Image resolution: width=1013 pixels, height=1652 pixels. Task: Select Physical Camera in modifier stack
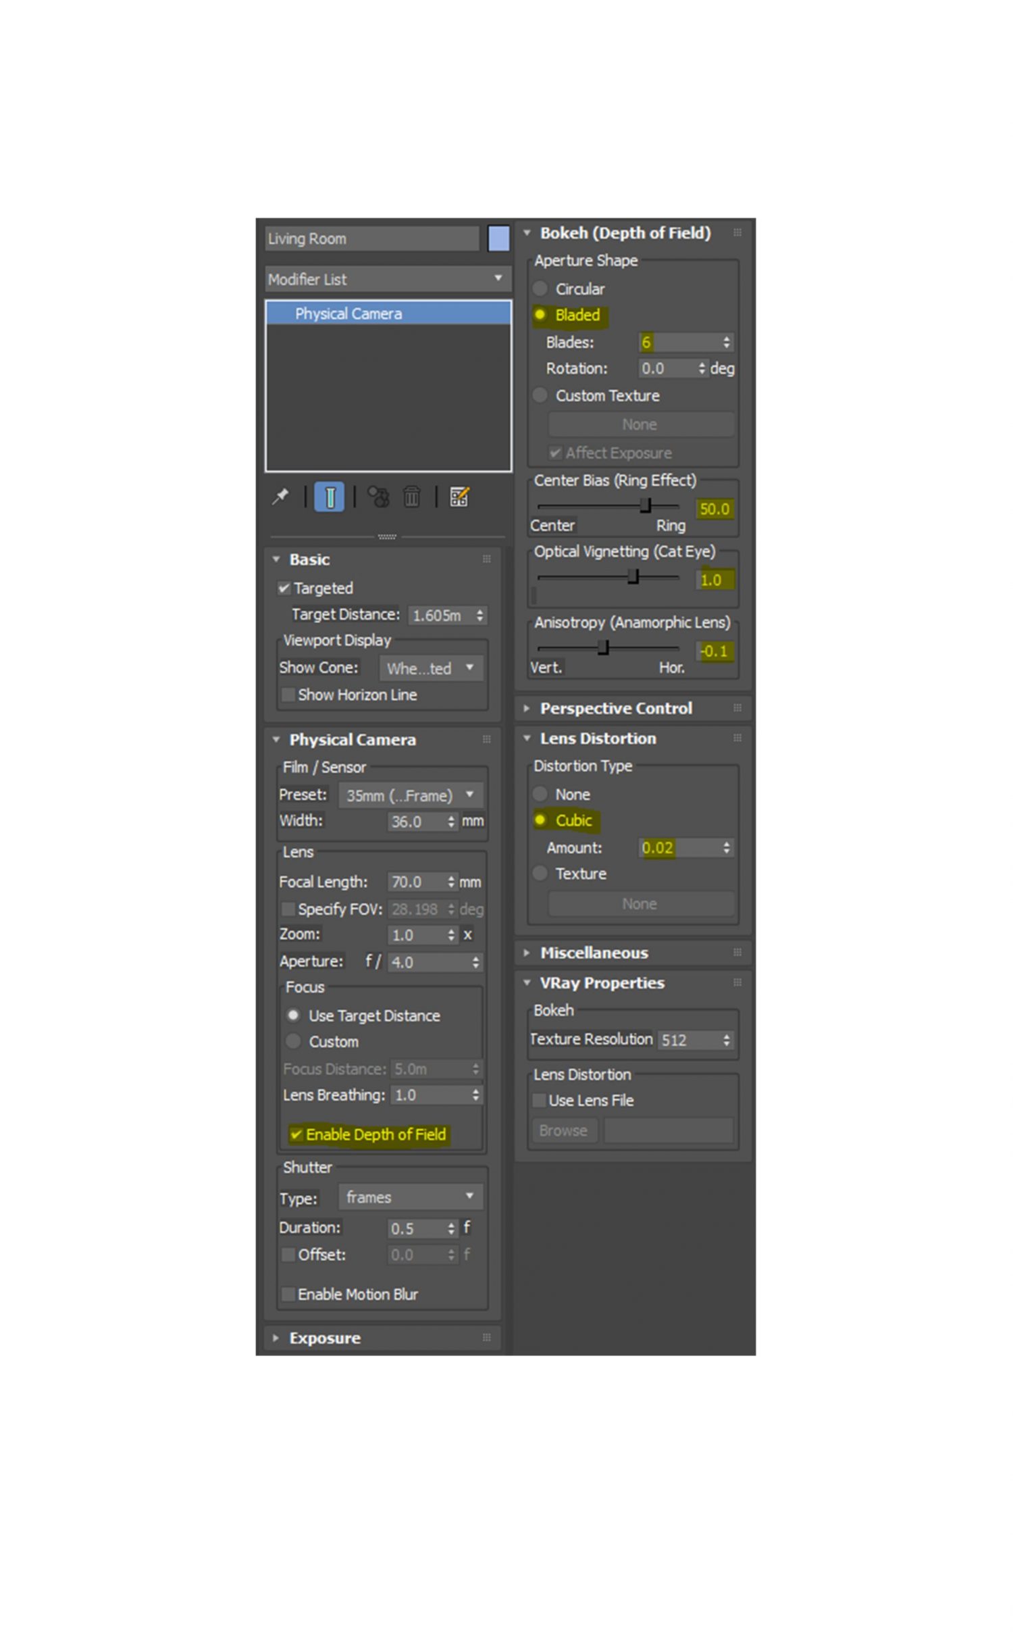pyautogui.click(x=348, y=314)
